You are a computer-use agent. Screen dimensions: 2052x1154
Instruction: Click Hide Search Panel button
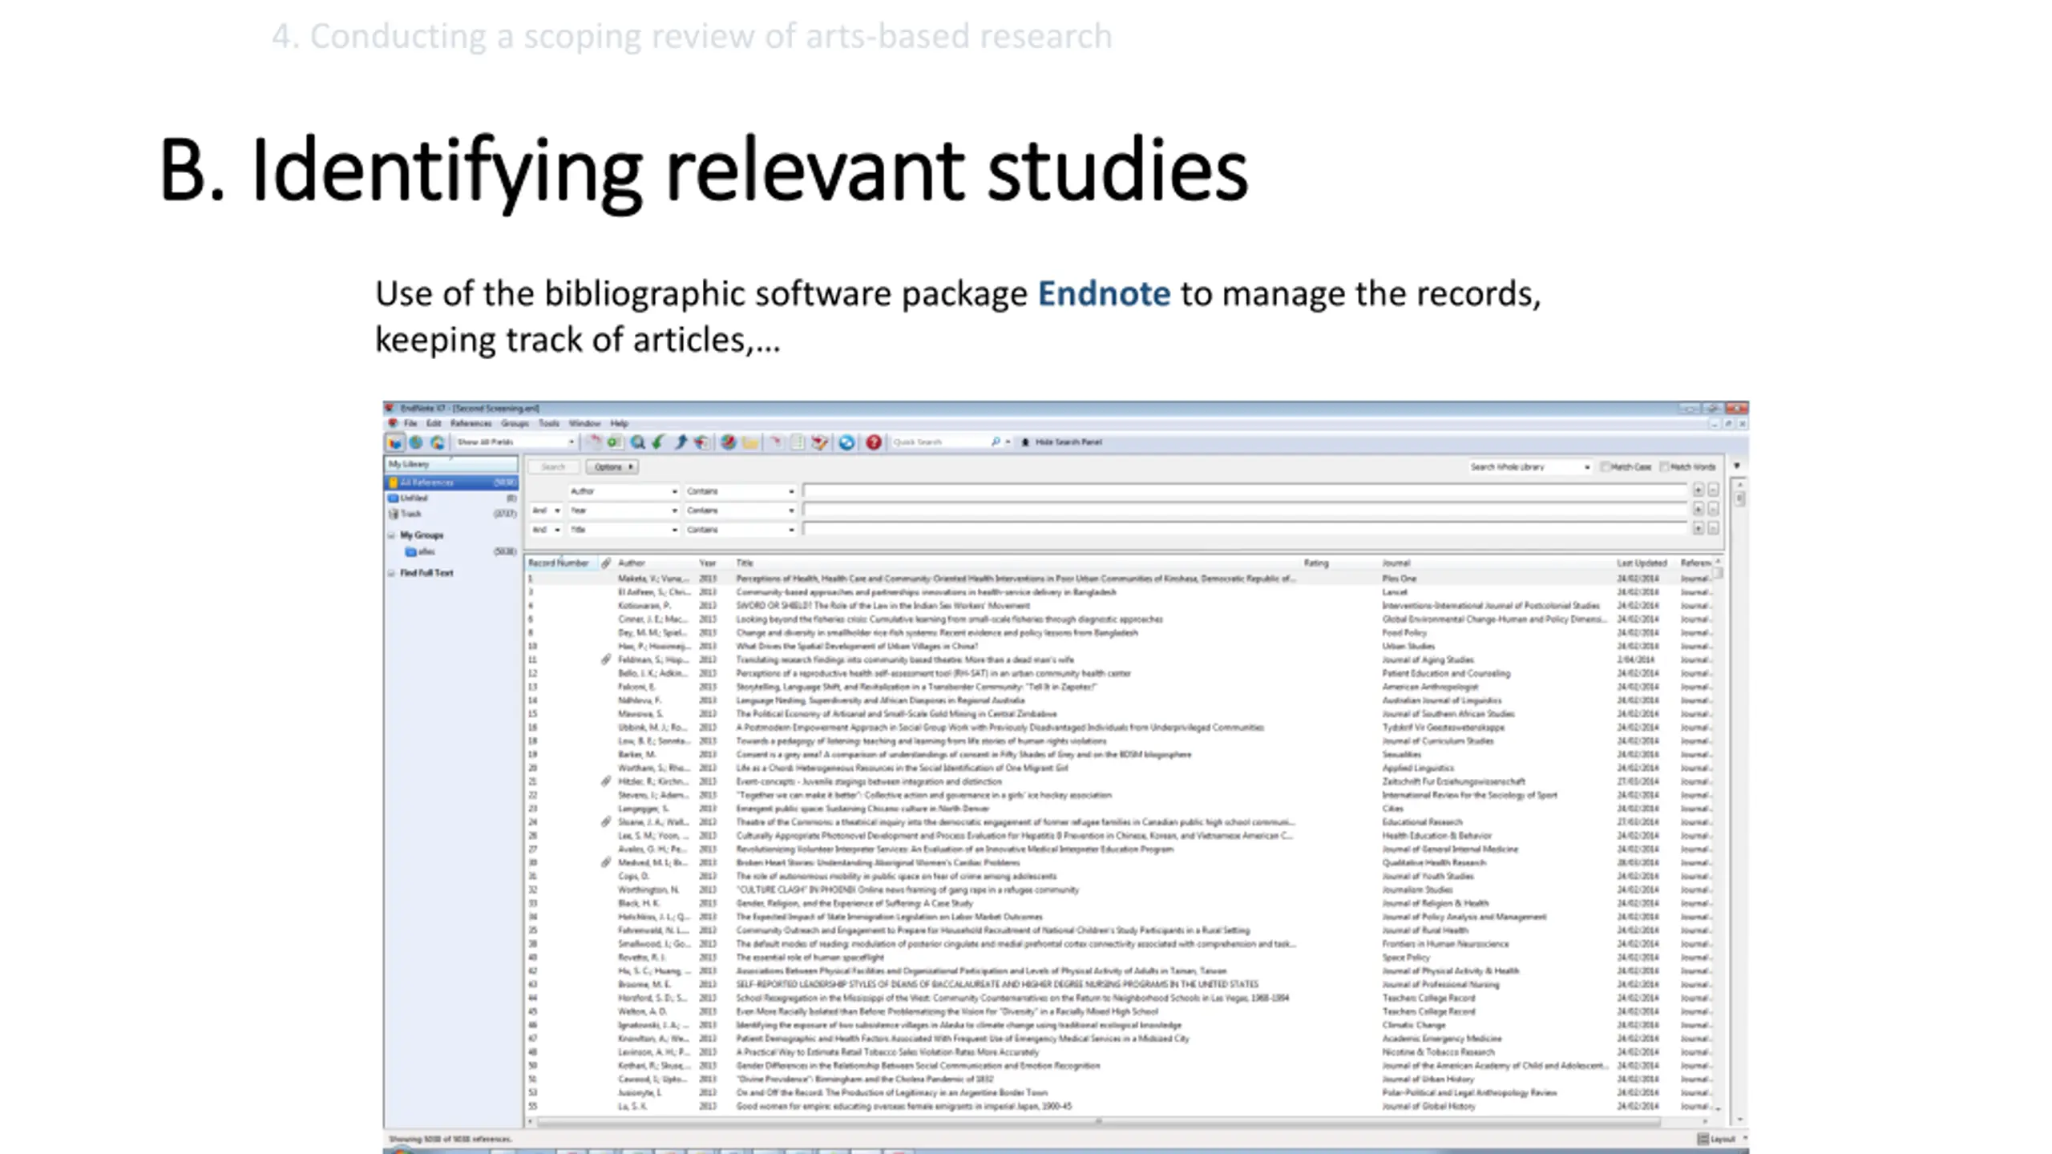(1061, 442)
